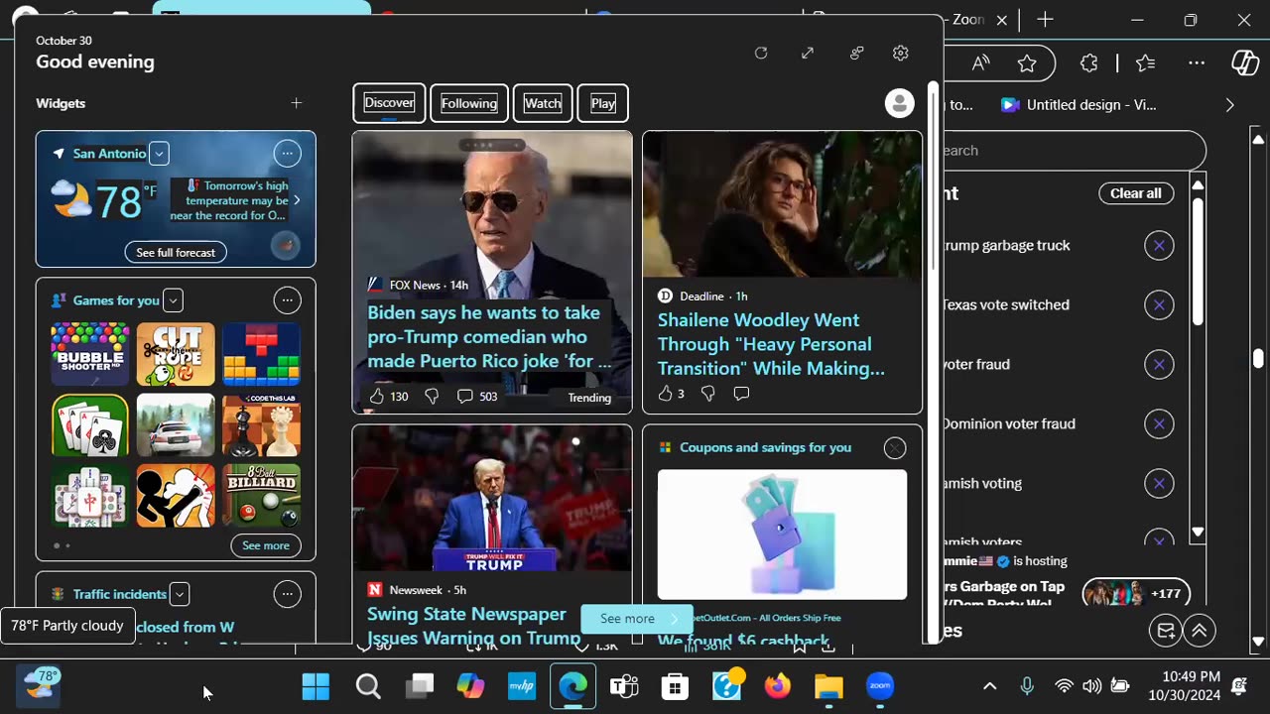Like the Shailene Woodley story

[666, 394]
